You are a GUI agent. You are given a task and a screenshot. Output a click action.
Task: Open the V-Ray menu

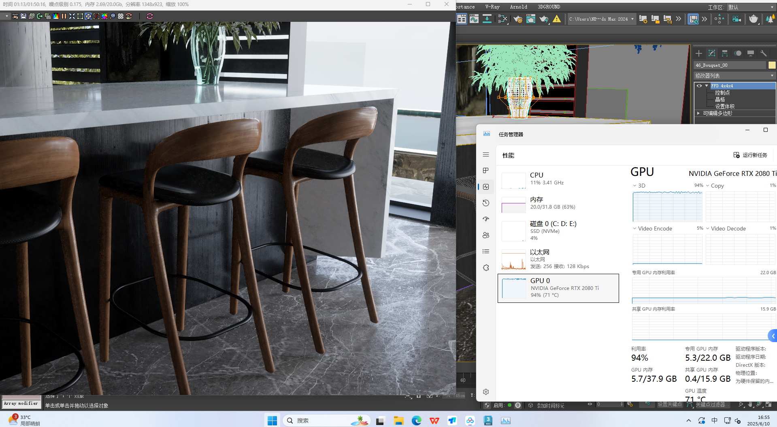tap(492, 7)
